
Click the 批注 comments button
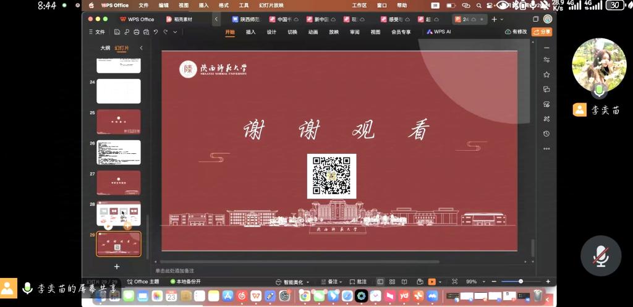pos(358,282)
